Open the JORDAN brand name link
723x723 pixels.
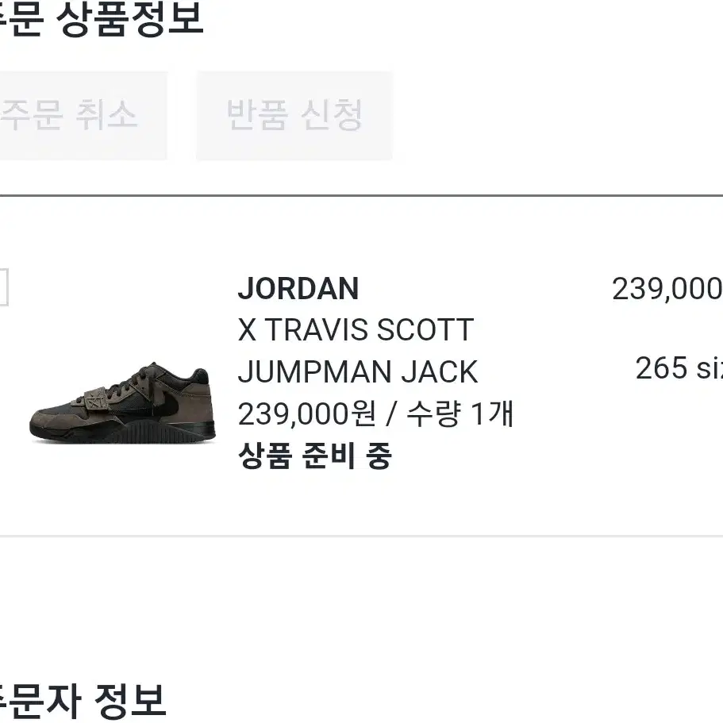[x=298, y=289]
